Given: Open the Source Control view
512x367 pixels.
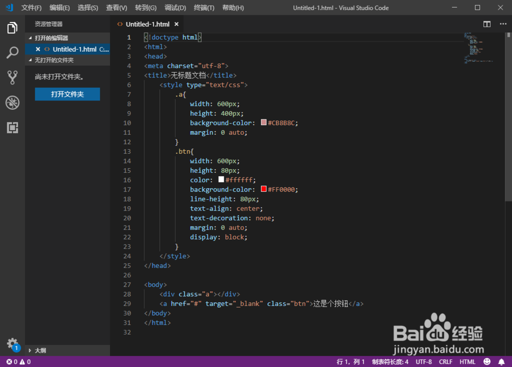Looking at the screenshot, I should pyautogui.click(x=12, y=77).
